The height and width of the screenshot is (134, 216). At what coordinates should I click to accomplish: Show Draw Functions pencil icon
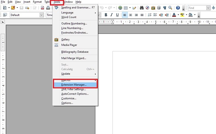point(134,8)
